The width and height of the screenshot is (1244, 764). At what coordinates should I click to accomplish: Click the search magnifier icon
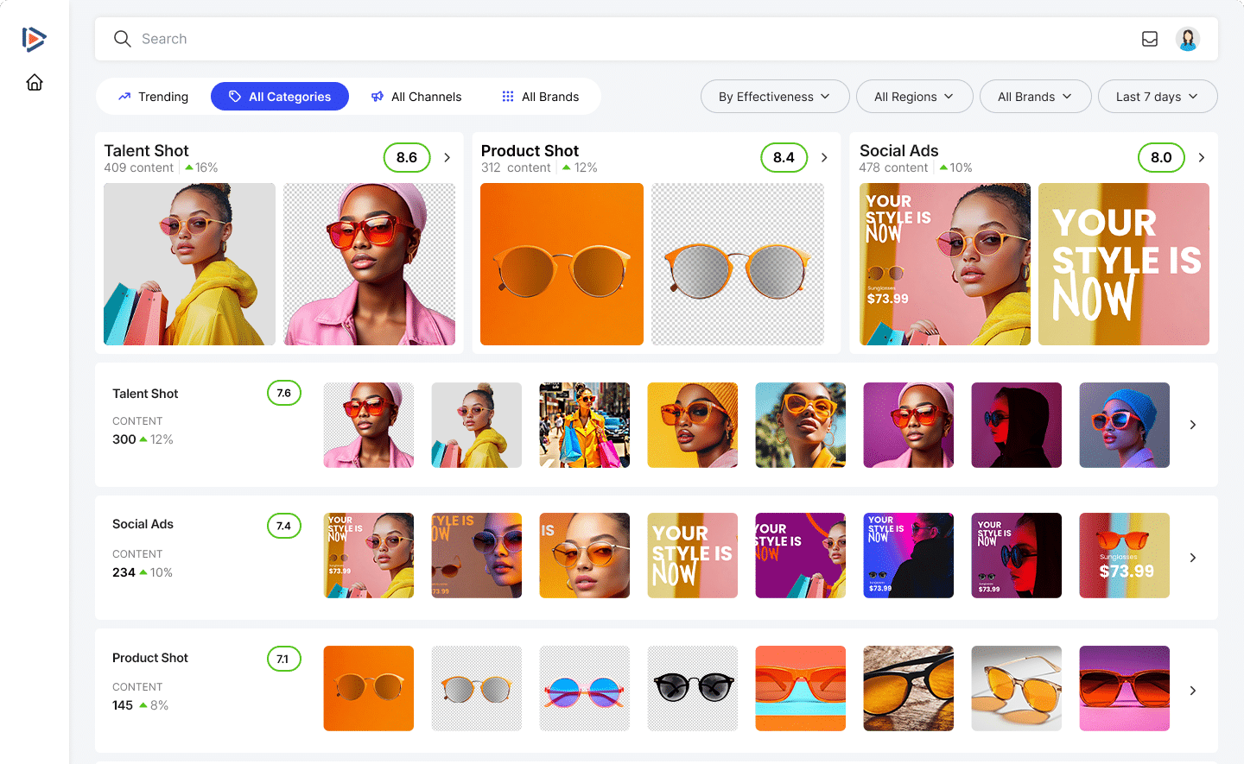122,39
